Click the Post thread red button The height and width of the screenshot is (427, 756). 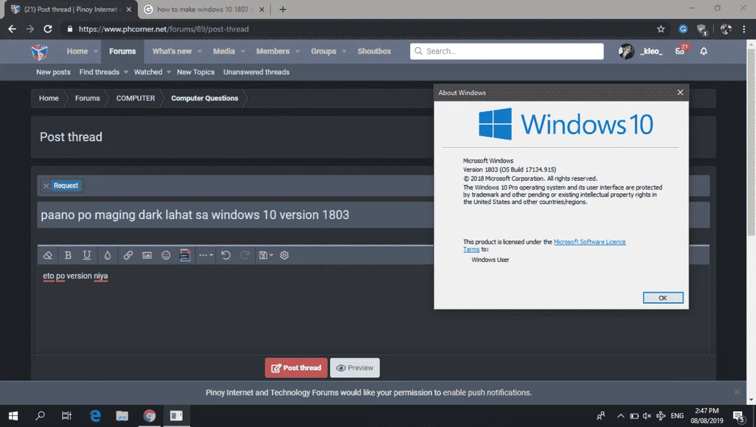pyautogui.click(x=296, y=368)
